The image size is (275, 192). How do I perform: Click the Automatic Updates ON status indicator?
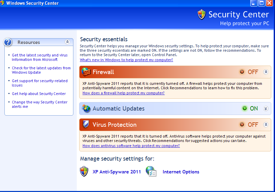(x=250, y=109)
